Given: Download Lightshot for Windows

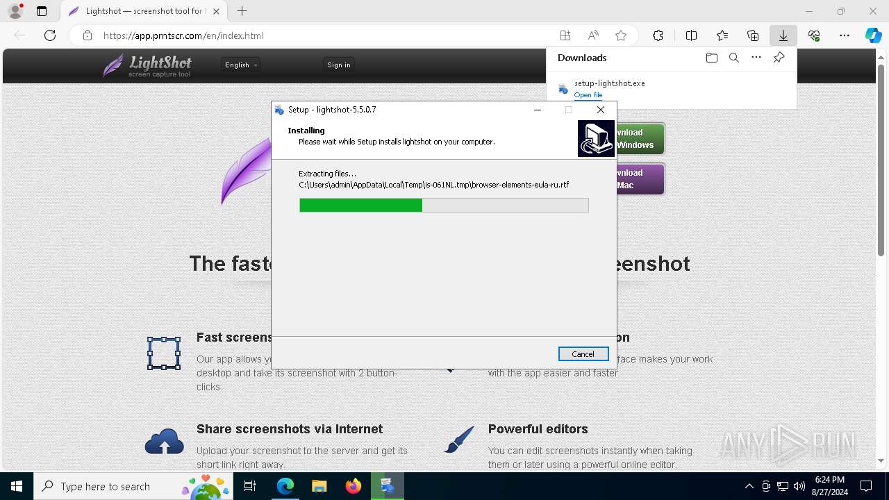Looking at the screenshot, I should click(640, 139).
